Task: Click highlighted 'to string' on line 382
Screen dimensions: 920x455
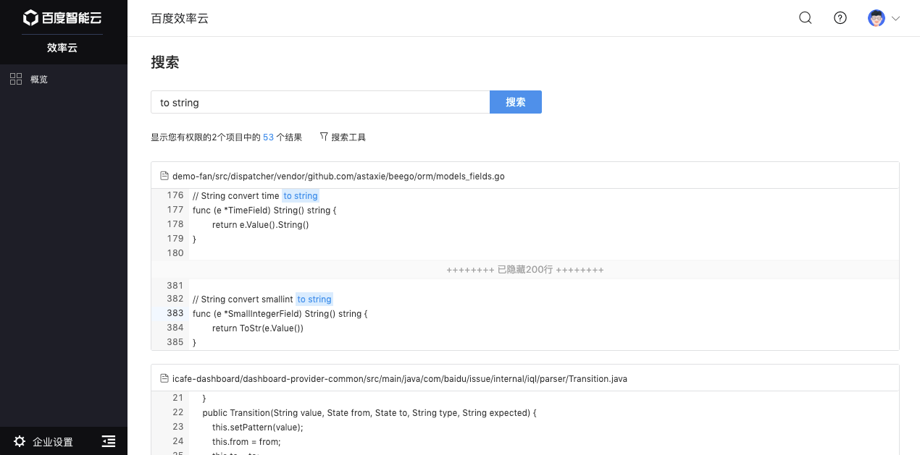Action: click(314, 299)
